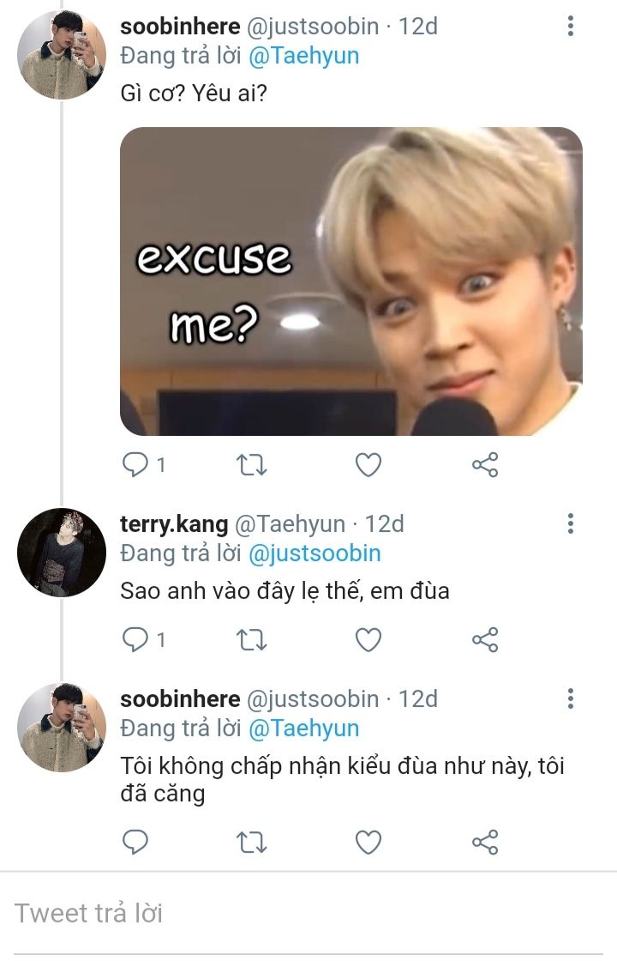Retweet the tweet with the "excuse me?" image

pos(251,464)
